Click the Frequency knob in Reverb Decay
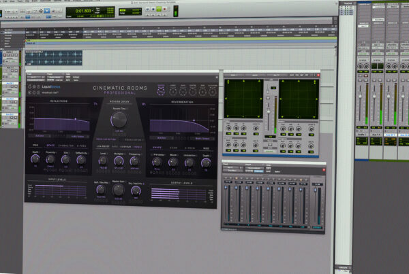409x274 pixels. tap(134, 162)
